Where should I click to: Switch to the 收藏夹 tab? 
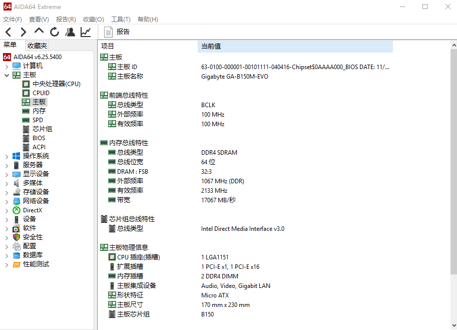click(37, 46)
